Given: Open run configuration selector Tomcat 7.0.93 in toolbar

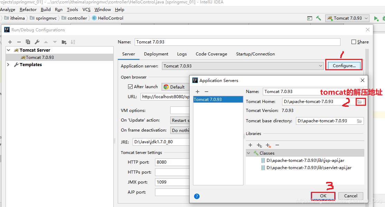Looking at the screenshot, I should click(x=347, y=18).
